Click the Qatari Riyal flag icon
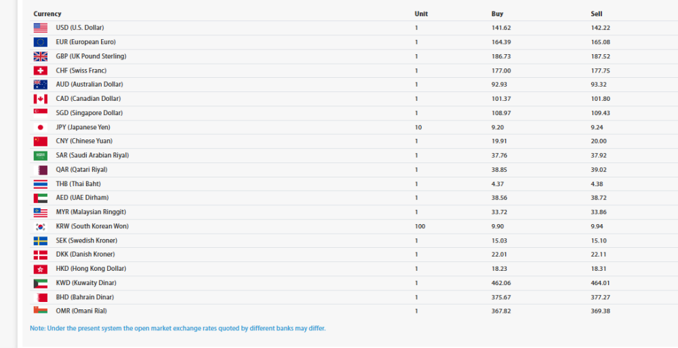The width and height of the screenshot is (678, 348). point(40,170)
